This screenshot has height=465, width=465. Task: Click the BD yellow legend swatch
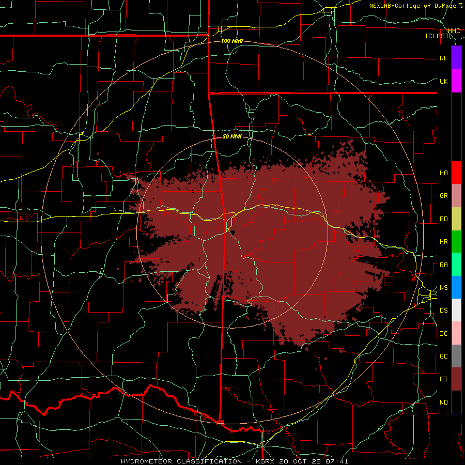click(456, 219)
